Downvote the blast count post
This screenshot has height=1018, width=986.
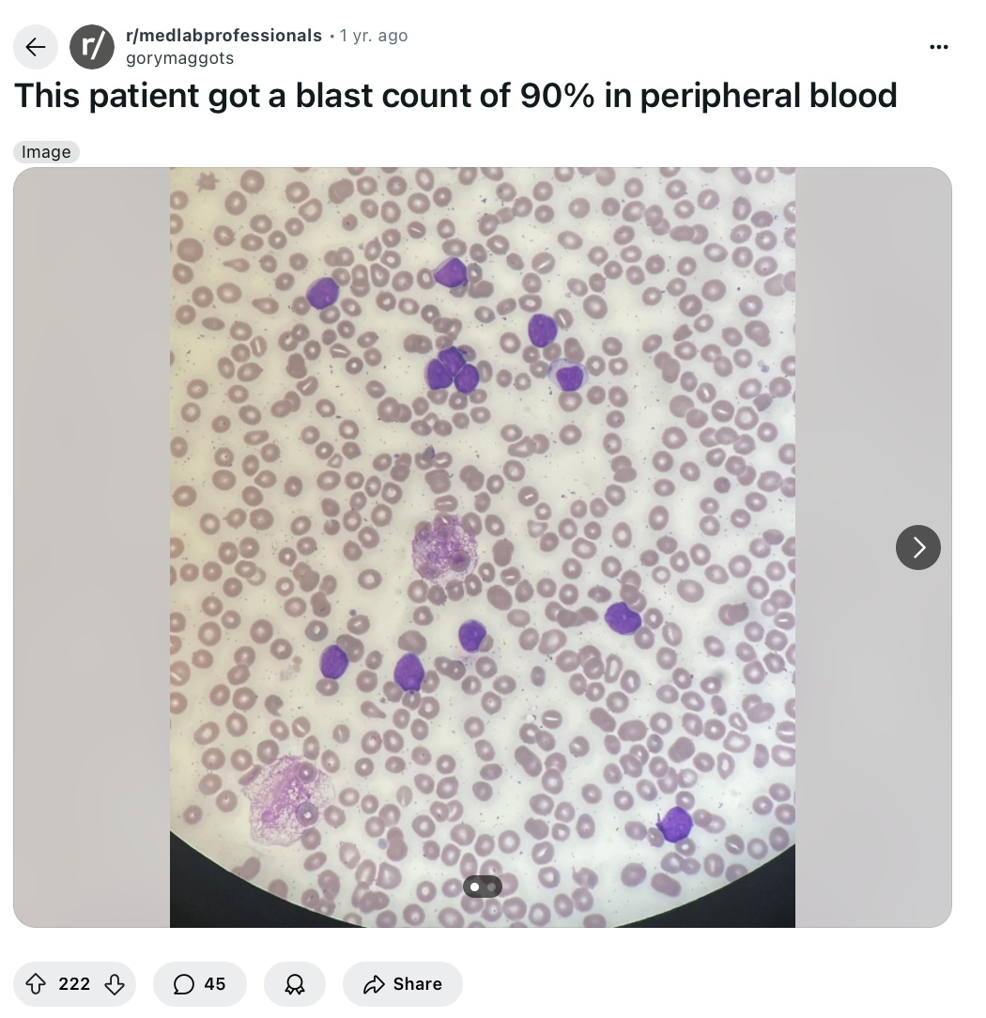[x=115, y=984]
